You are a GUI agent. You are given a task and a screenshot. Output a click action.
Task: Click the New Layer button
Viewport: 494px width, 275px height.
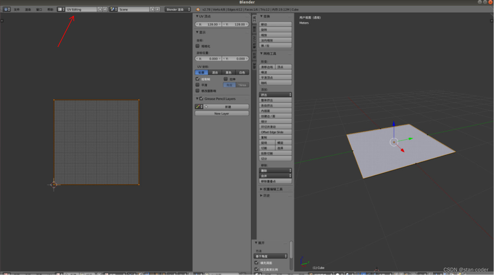221,113
